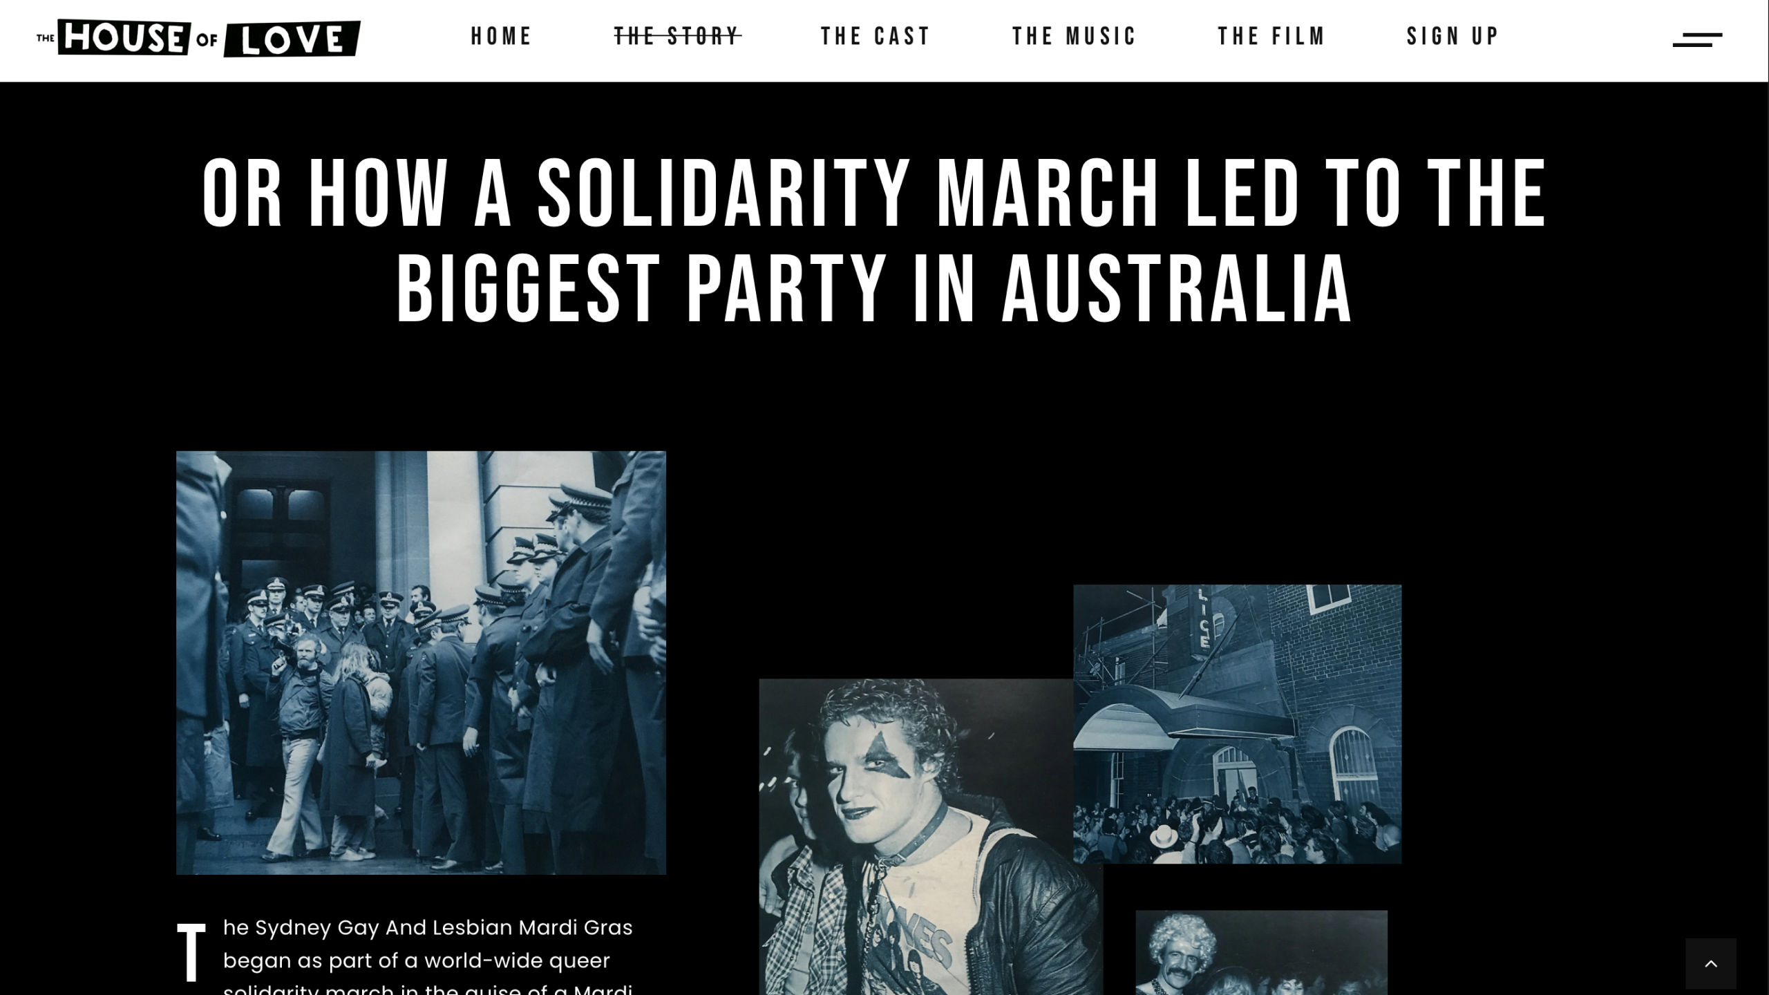Navigate to THE MUSIC section
The height and width of the screenshot is (995, 1769).
point(1074,36)
